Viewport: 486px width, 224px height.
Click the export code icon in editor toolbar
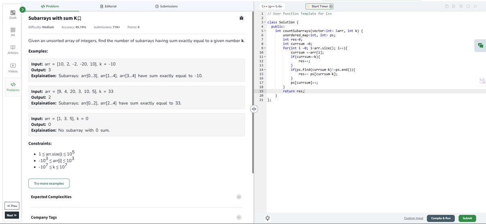pos(454,6)
